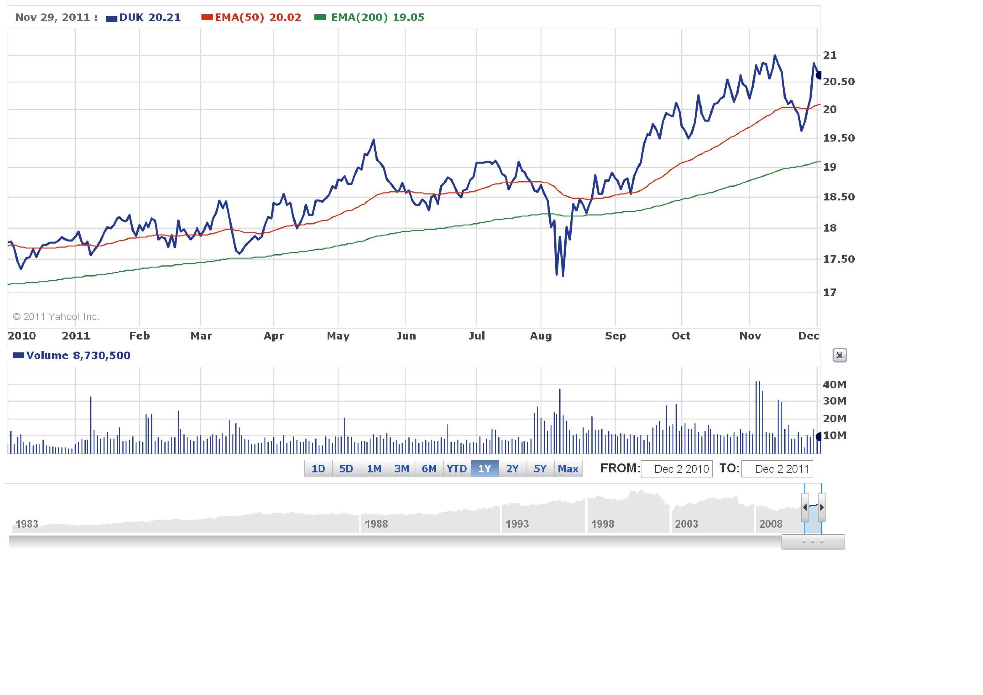The width and height of the screenshot is (983, 695).
Task: Close the Volume panel with the x icon
Action: [839, 355]
